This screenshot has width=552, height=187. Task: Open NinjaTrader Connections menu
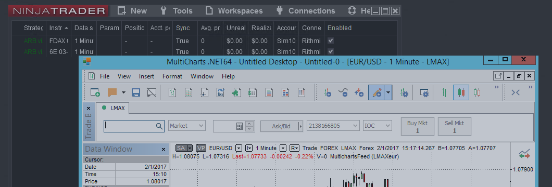(306, 11)
